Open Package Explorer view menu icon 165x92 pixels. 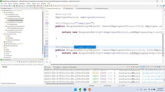(38, 8)
